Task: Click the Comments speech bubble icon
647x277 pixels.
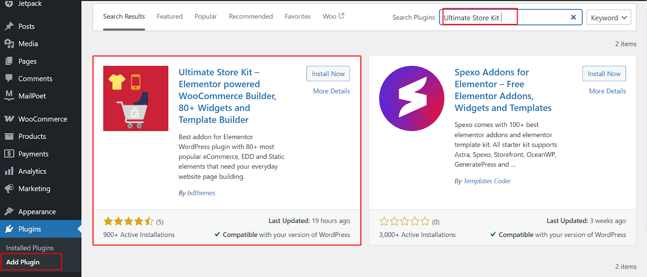Action: pos(9,78)
